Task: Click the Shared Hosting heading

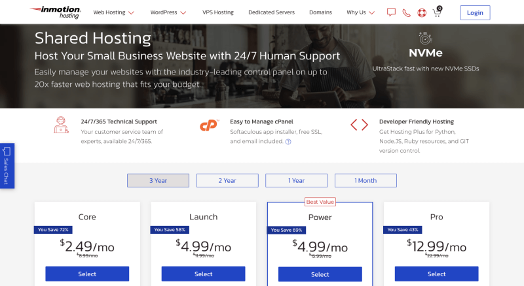Action: [x=93, y=38]
